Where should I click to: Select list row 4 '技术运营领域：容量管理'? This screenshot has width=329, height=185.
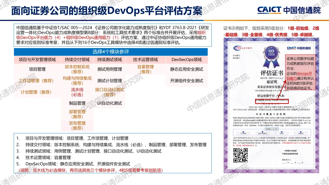point(44,158)
